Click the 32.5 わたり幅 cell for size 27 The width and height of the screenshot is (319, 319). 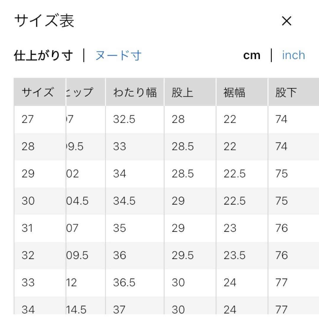click(124, 119)
